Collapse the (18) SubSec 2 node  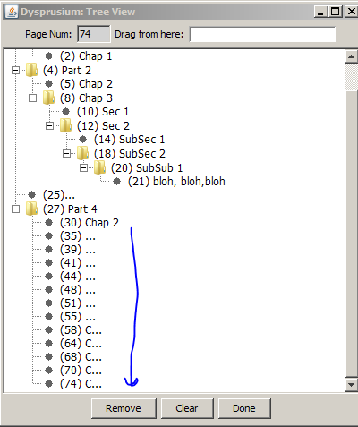click(x=66, y=153)
